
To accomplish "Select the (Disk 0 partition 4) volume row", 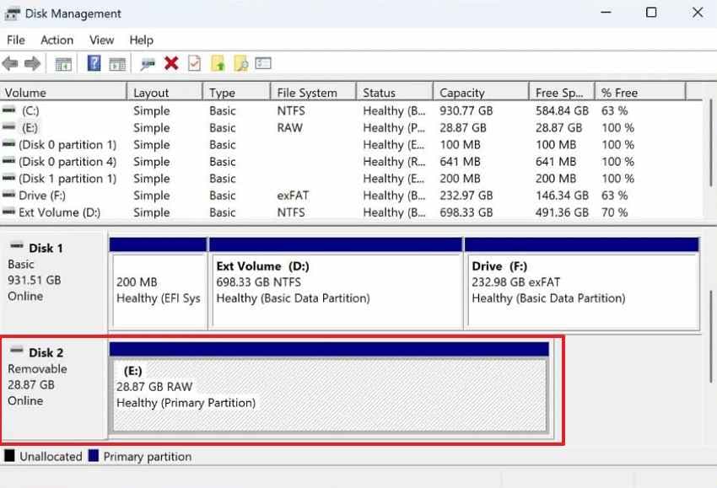I will tap(351, 161).
